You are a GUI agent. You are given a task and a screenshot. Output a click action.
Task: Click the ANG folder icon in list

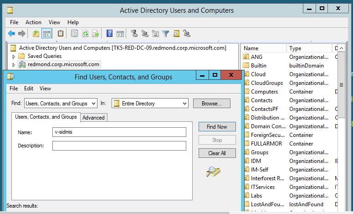click(246, 57)
